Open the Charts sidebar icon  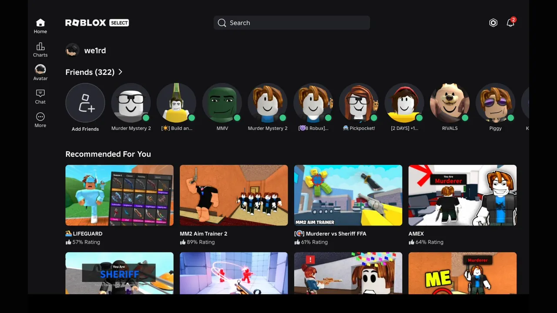tap(40, 46)
